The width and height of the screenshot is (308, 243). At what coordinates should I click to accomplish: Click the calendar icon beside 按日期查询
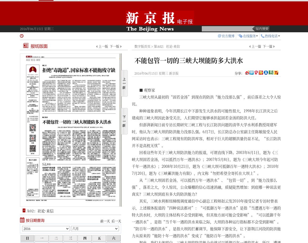22,220
